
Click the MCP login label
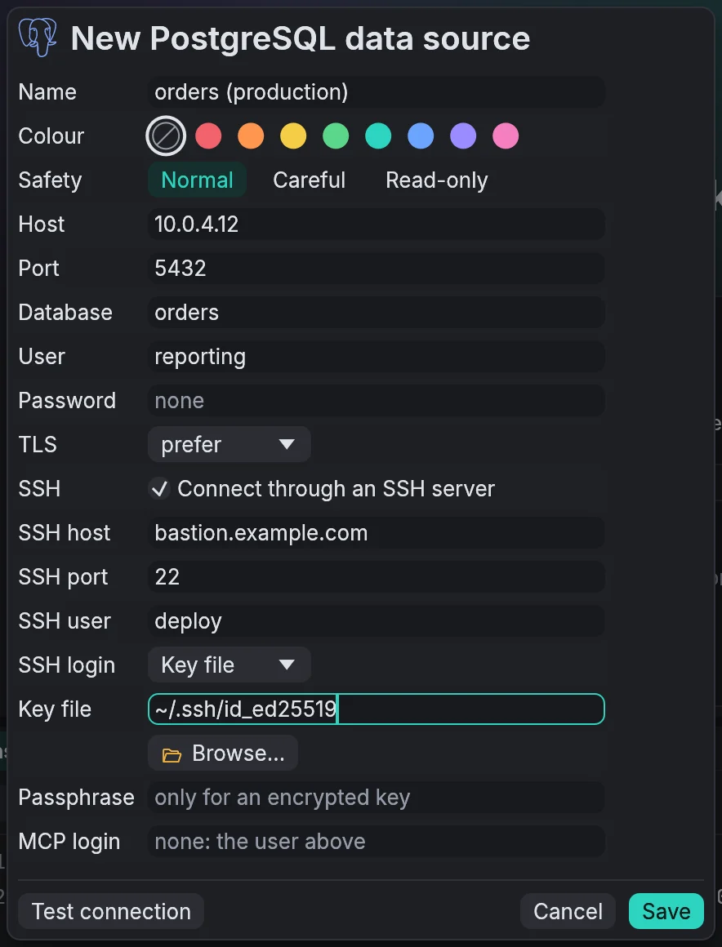(x=69, y=842)
